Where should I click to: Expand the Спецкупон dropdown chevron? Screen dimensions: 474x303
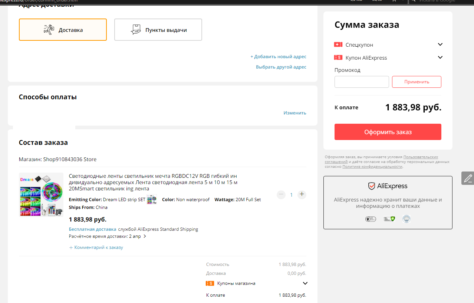point(440,44)
